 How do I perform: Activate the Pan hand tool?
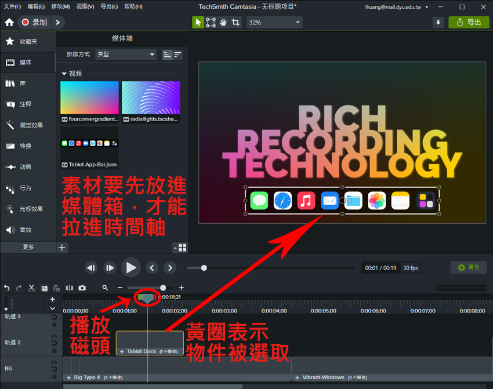(223, 23)
